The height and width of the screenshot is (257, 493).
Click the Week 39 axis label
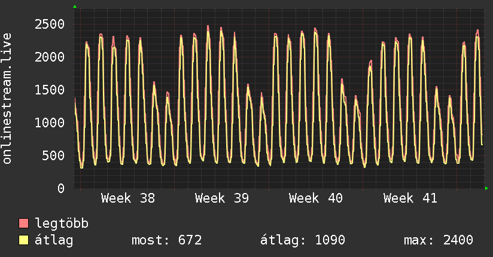click(222, 198)
